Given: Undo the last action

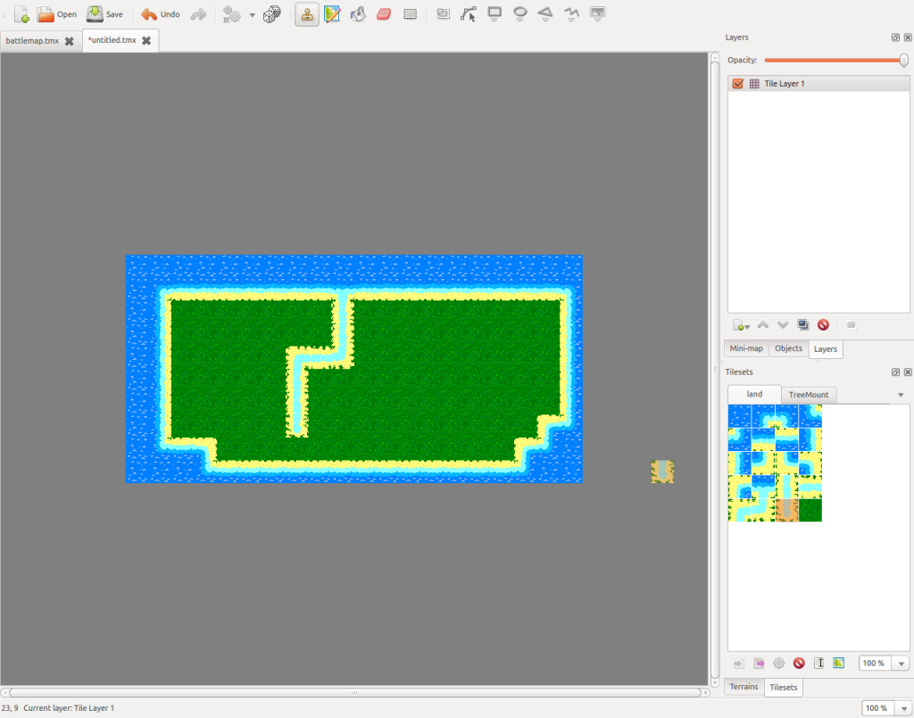Looking at the screenshot, I should (161, 14).
